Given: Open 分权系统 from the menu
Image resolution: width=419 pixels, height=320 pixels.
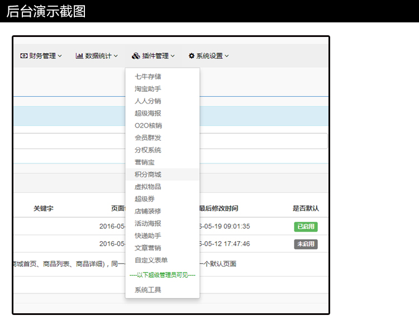Looking at the screenshot, I should 163,150.
